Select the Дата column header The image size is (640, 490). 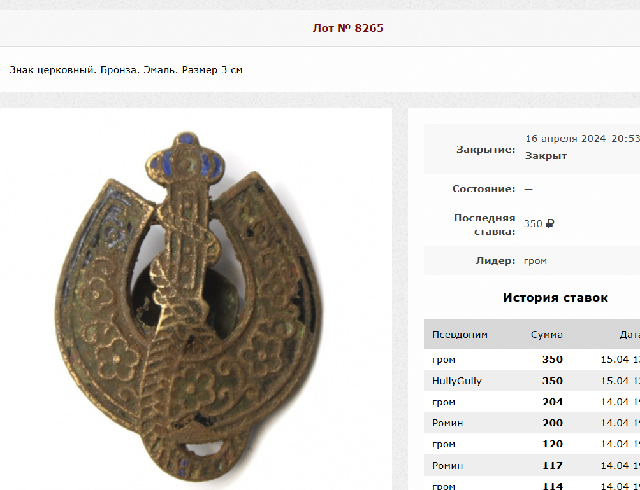(629, 335)
